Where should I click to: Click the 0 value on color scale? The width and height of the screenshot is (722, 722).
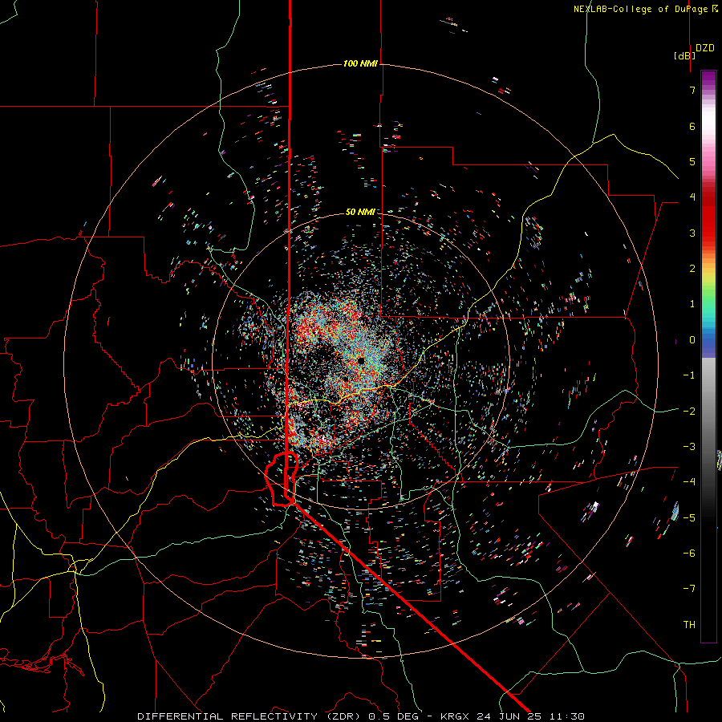tap(692, 340)
